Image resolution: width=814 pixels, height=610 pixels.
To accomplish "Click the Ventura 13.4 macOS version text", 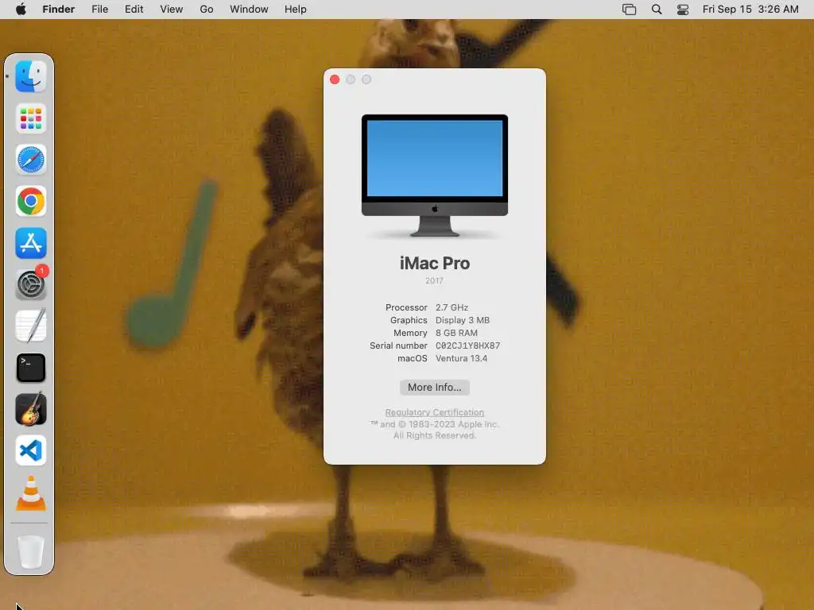I will coord(462,358).
